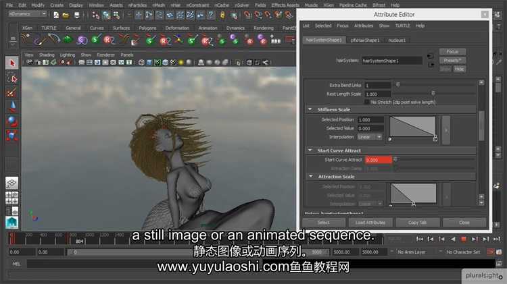Click the four-pane layout icon

(11, 198)
